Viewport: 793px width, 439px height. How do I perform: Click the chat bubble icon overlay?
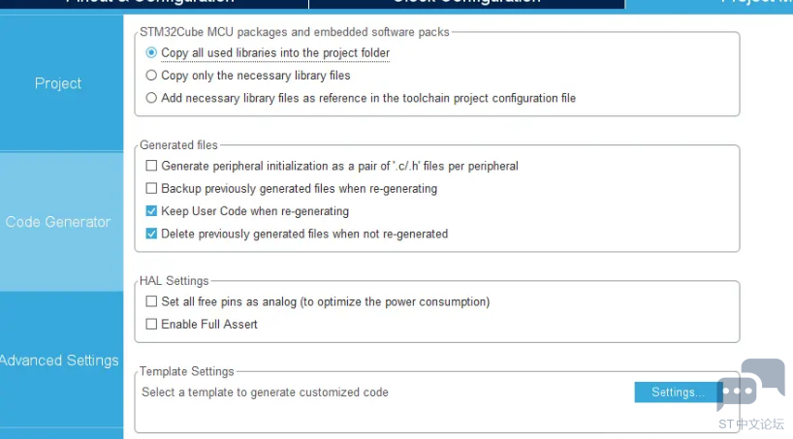(x=751, y=384)
